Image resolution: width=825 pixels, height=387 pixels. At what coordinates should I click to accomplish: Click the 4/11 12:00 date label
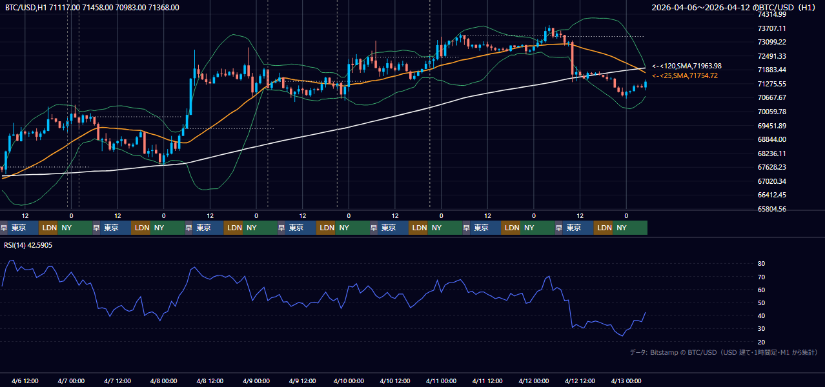click(487, 381)
